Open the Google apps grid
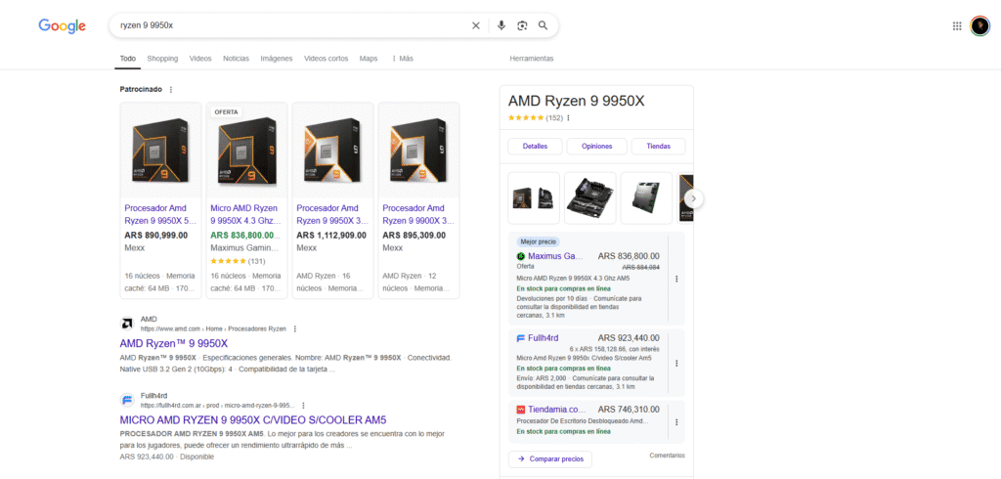The width and height of the screenshot is (1001, 479). coord(957,26)
